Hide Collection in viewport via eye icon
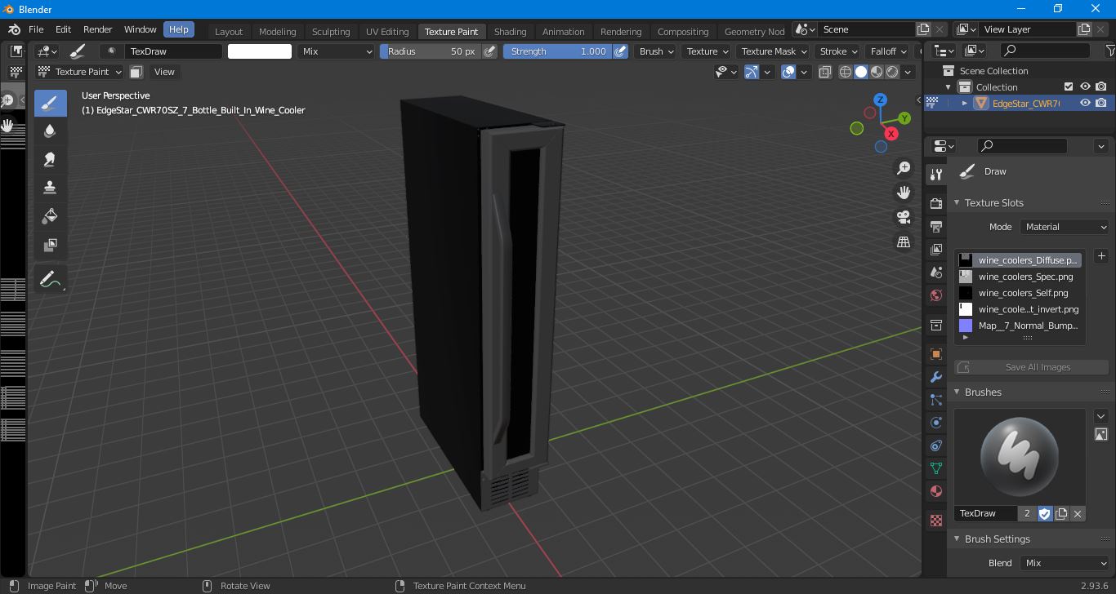This screenshot has width=1116, height=594. click(1085, 86)
